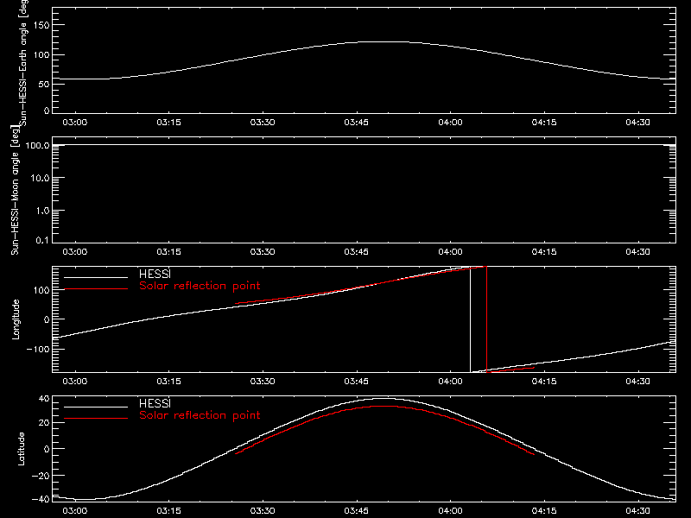Click red vertical wrap line in Longitude plot
Screen dimensions: 691x518
point(486,319)
